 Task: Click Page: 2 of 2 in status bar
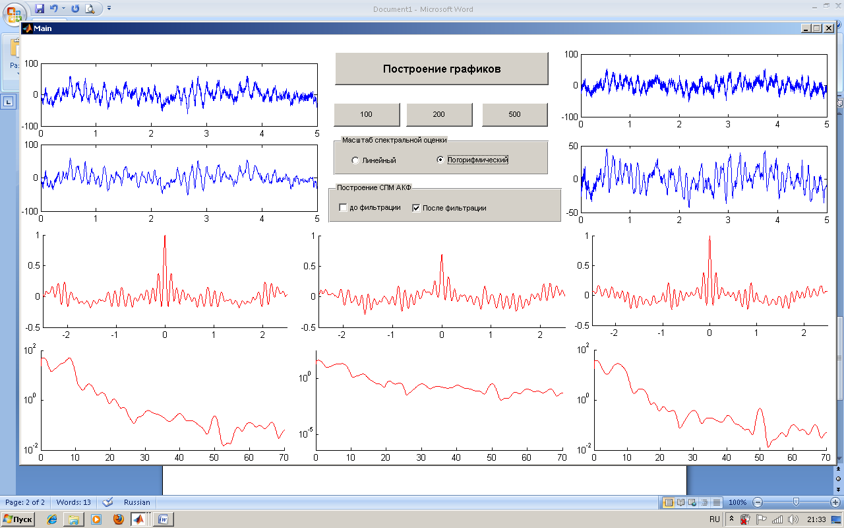(x=25, y=502)
